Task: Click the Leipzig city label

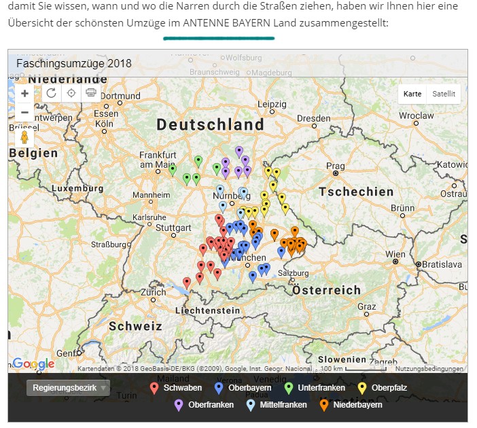Action: (x=272, y=104)
